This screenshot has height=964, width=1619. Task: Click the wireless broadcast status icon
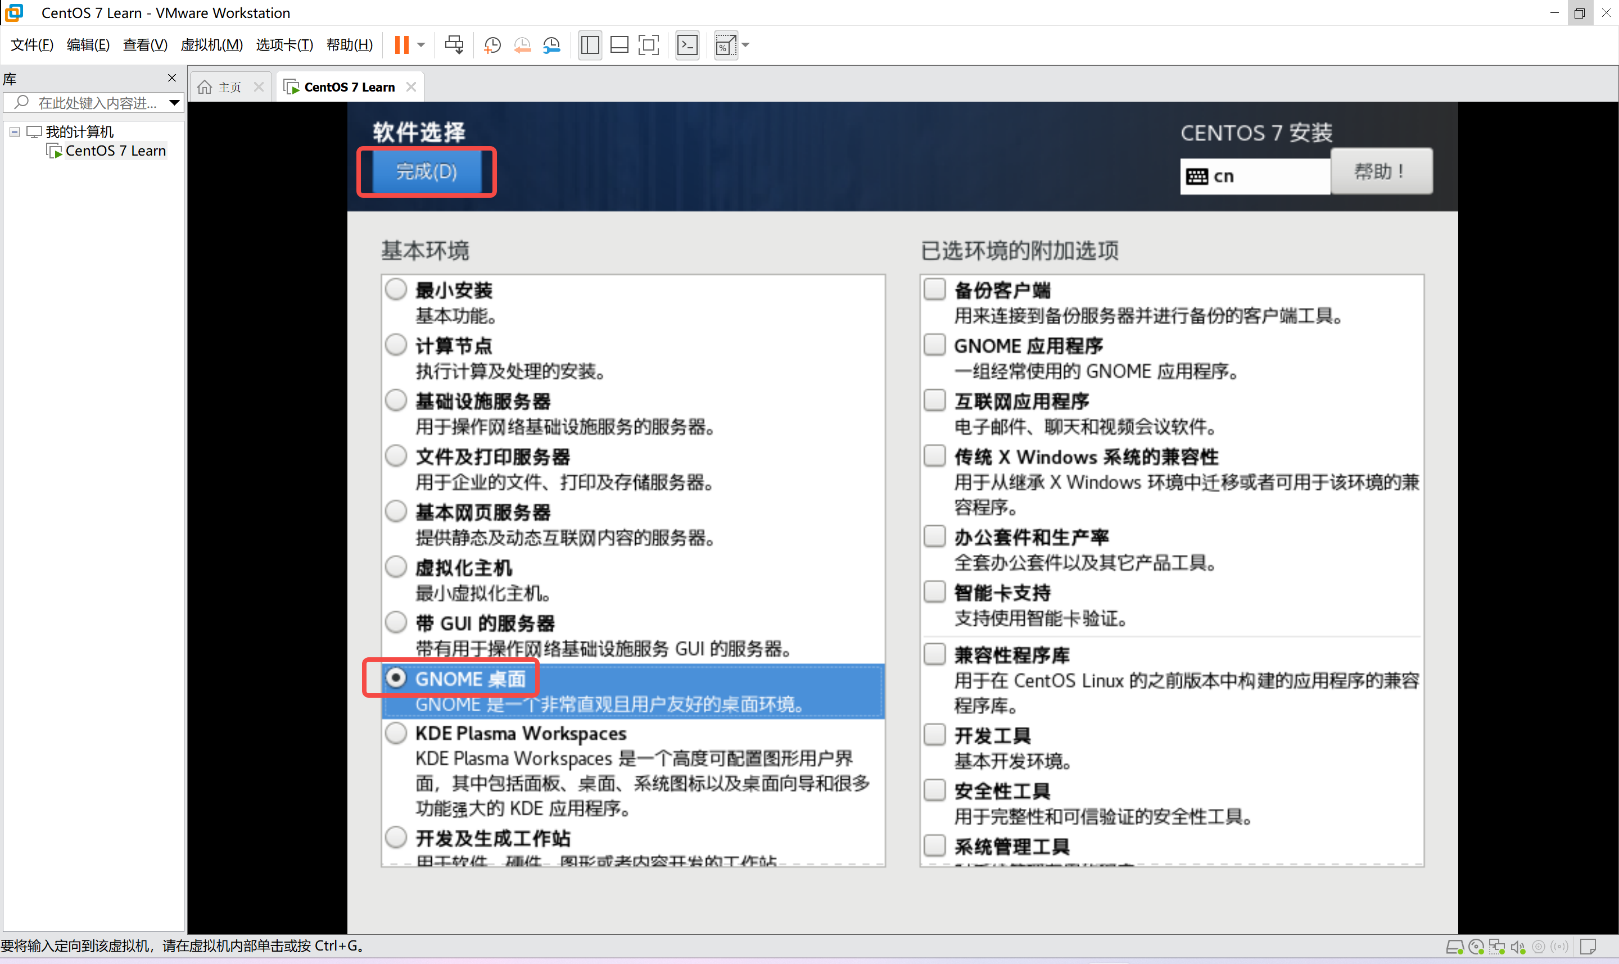coord(1559,947)
